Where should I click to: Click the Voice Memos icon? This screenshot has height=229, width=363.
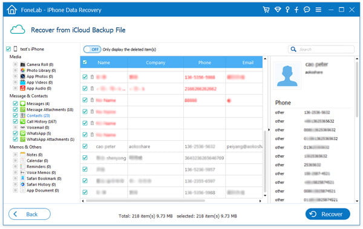[23, 172]
